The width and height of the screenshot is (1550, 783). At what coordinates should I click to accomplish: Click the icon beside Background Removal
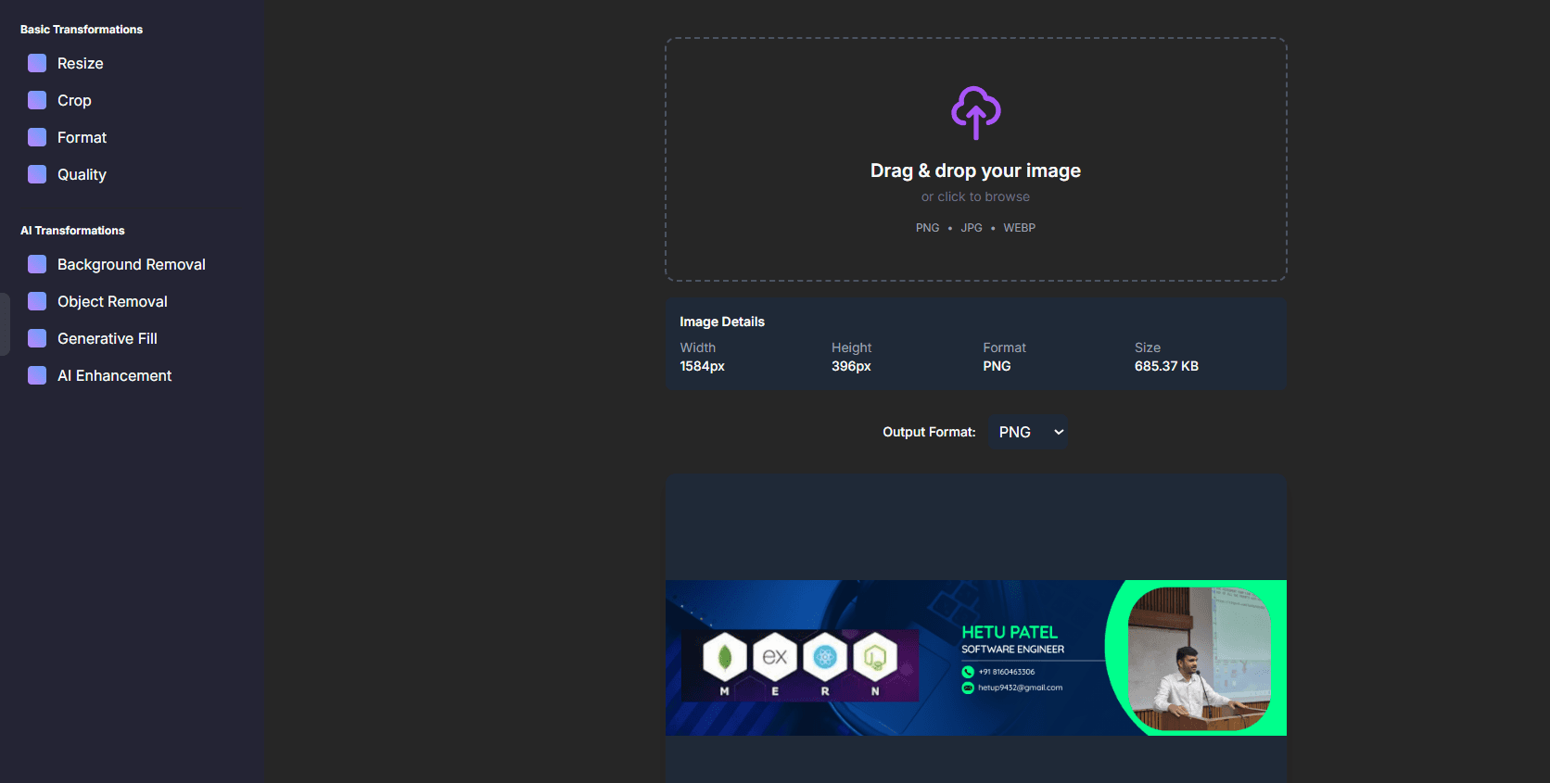point(37,264)
